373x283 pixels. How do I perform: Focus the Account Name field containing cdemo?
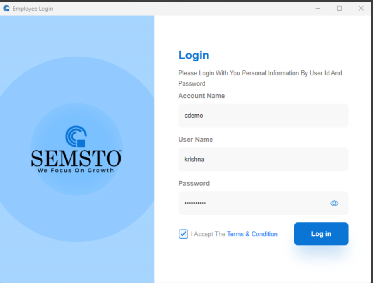tap(263, 116)
